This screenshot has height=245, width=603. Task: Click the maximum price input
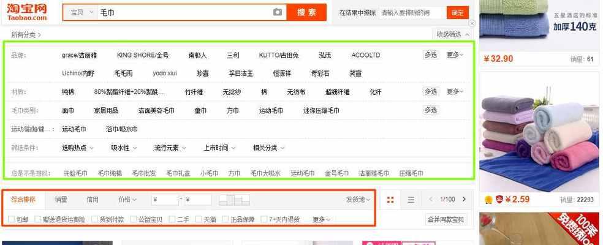[x=198, y=200]
